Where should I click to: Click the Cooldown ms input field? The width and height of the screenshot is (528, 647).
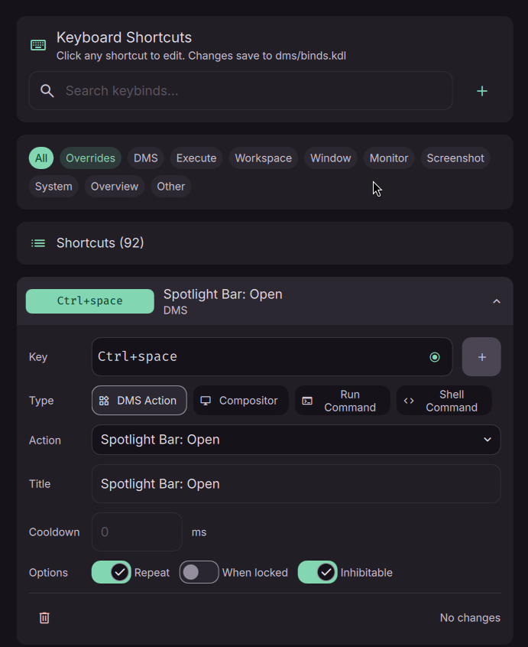tap(137, 532)
